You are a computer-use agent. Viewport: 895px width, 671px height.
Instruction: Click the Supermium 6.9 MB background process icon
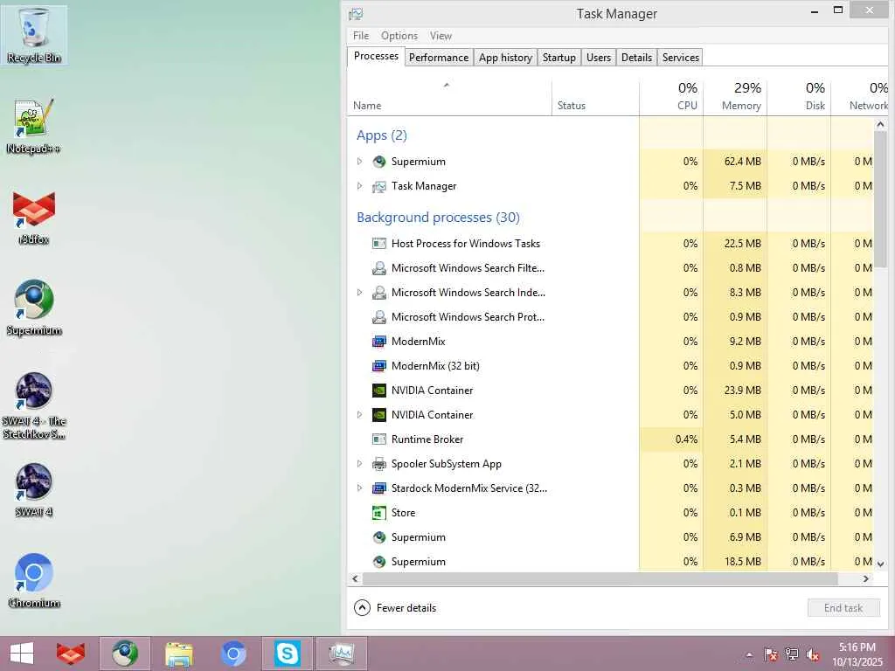379,537
